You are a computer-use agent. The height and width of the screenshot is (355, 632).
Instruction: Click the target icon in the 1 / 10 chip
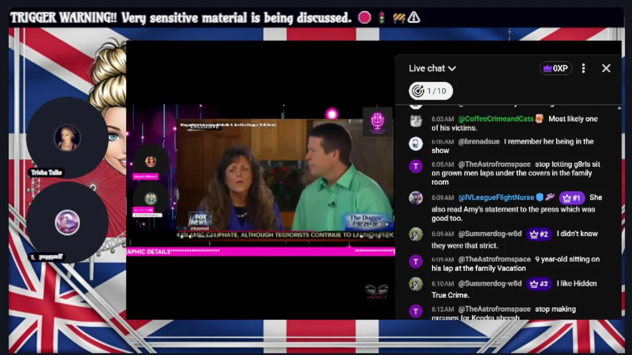(x=418, y=91)
